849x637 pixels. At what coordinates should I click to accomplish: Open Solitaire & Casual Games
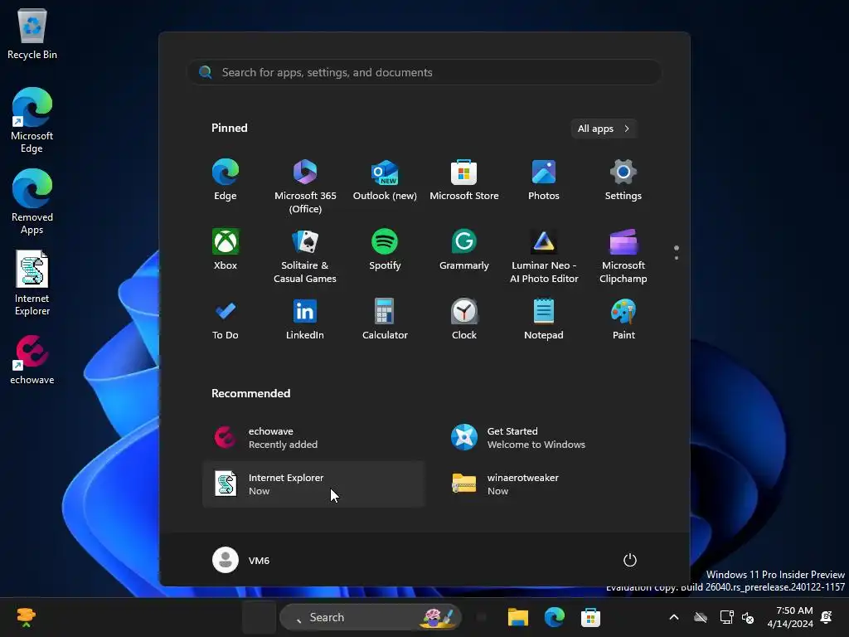[305, 255]
